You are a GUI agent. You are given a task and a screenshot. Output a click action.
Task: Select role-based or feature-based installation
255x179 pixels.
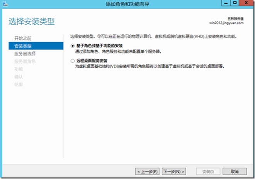coord(73,46)
